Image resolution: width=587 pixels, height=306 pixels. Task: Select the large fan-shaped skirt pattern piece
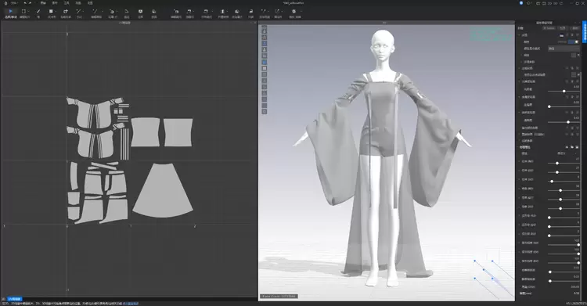click(163, 191)
